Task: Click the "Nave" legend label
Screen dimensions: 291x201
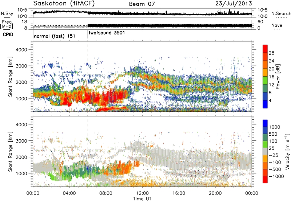Action: pyautogui.click(x=277, y=25)
